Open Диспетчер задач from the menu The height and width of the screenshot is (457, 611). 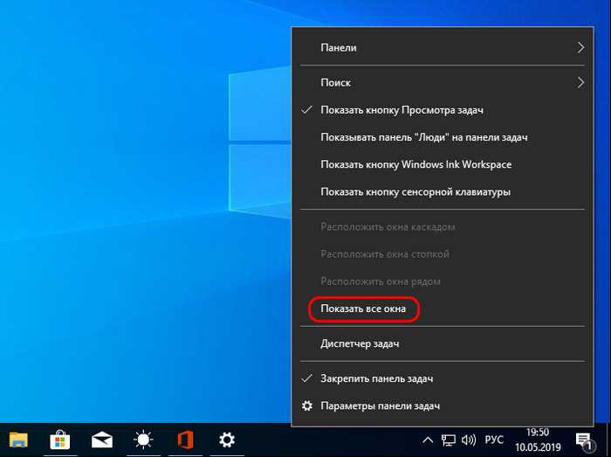tap(443, 344)
